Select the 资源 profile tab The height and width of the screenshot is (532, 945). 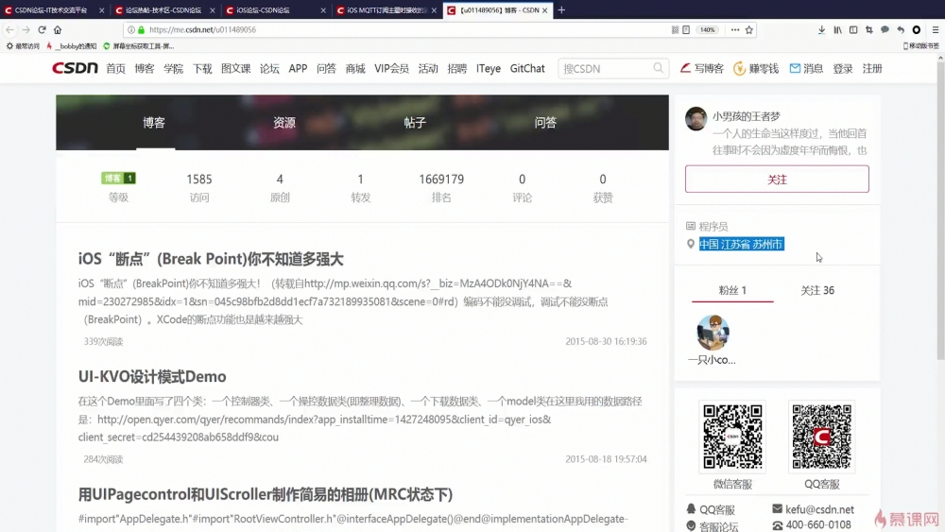(284, 122)
